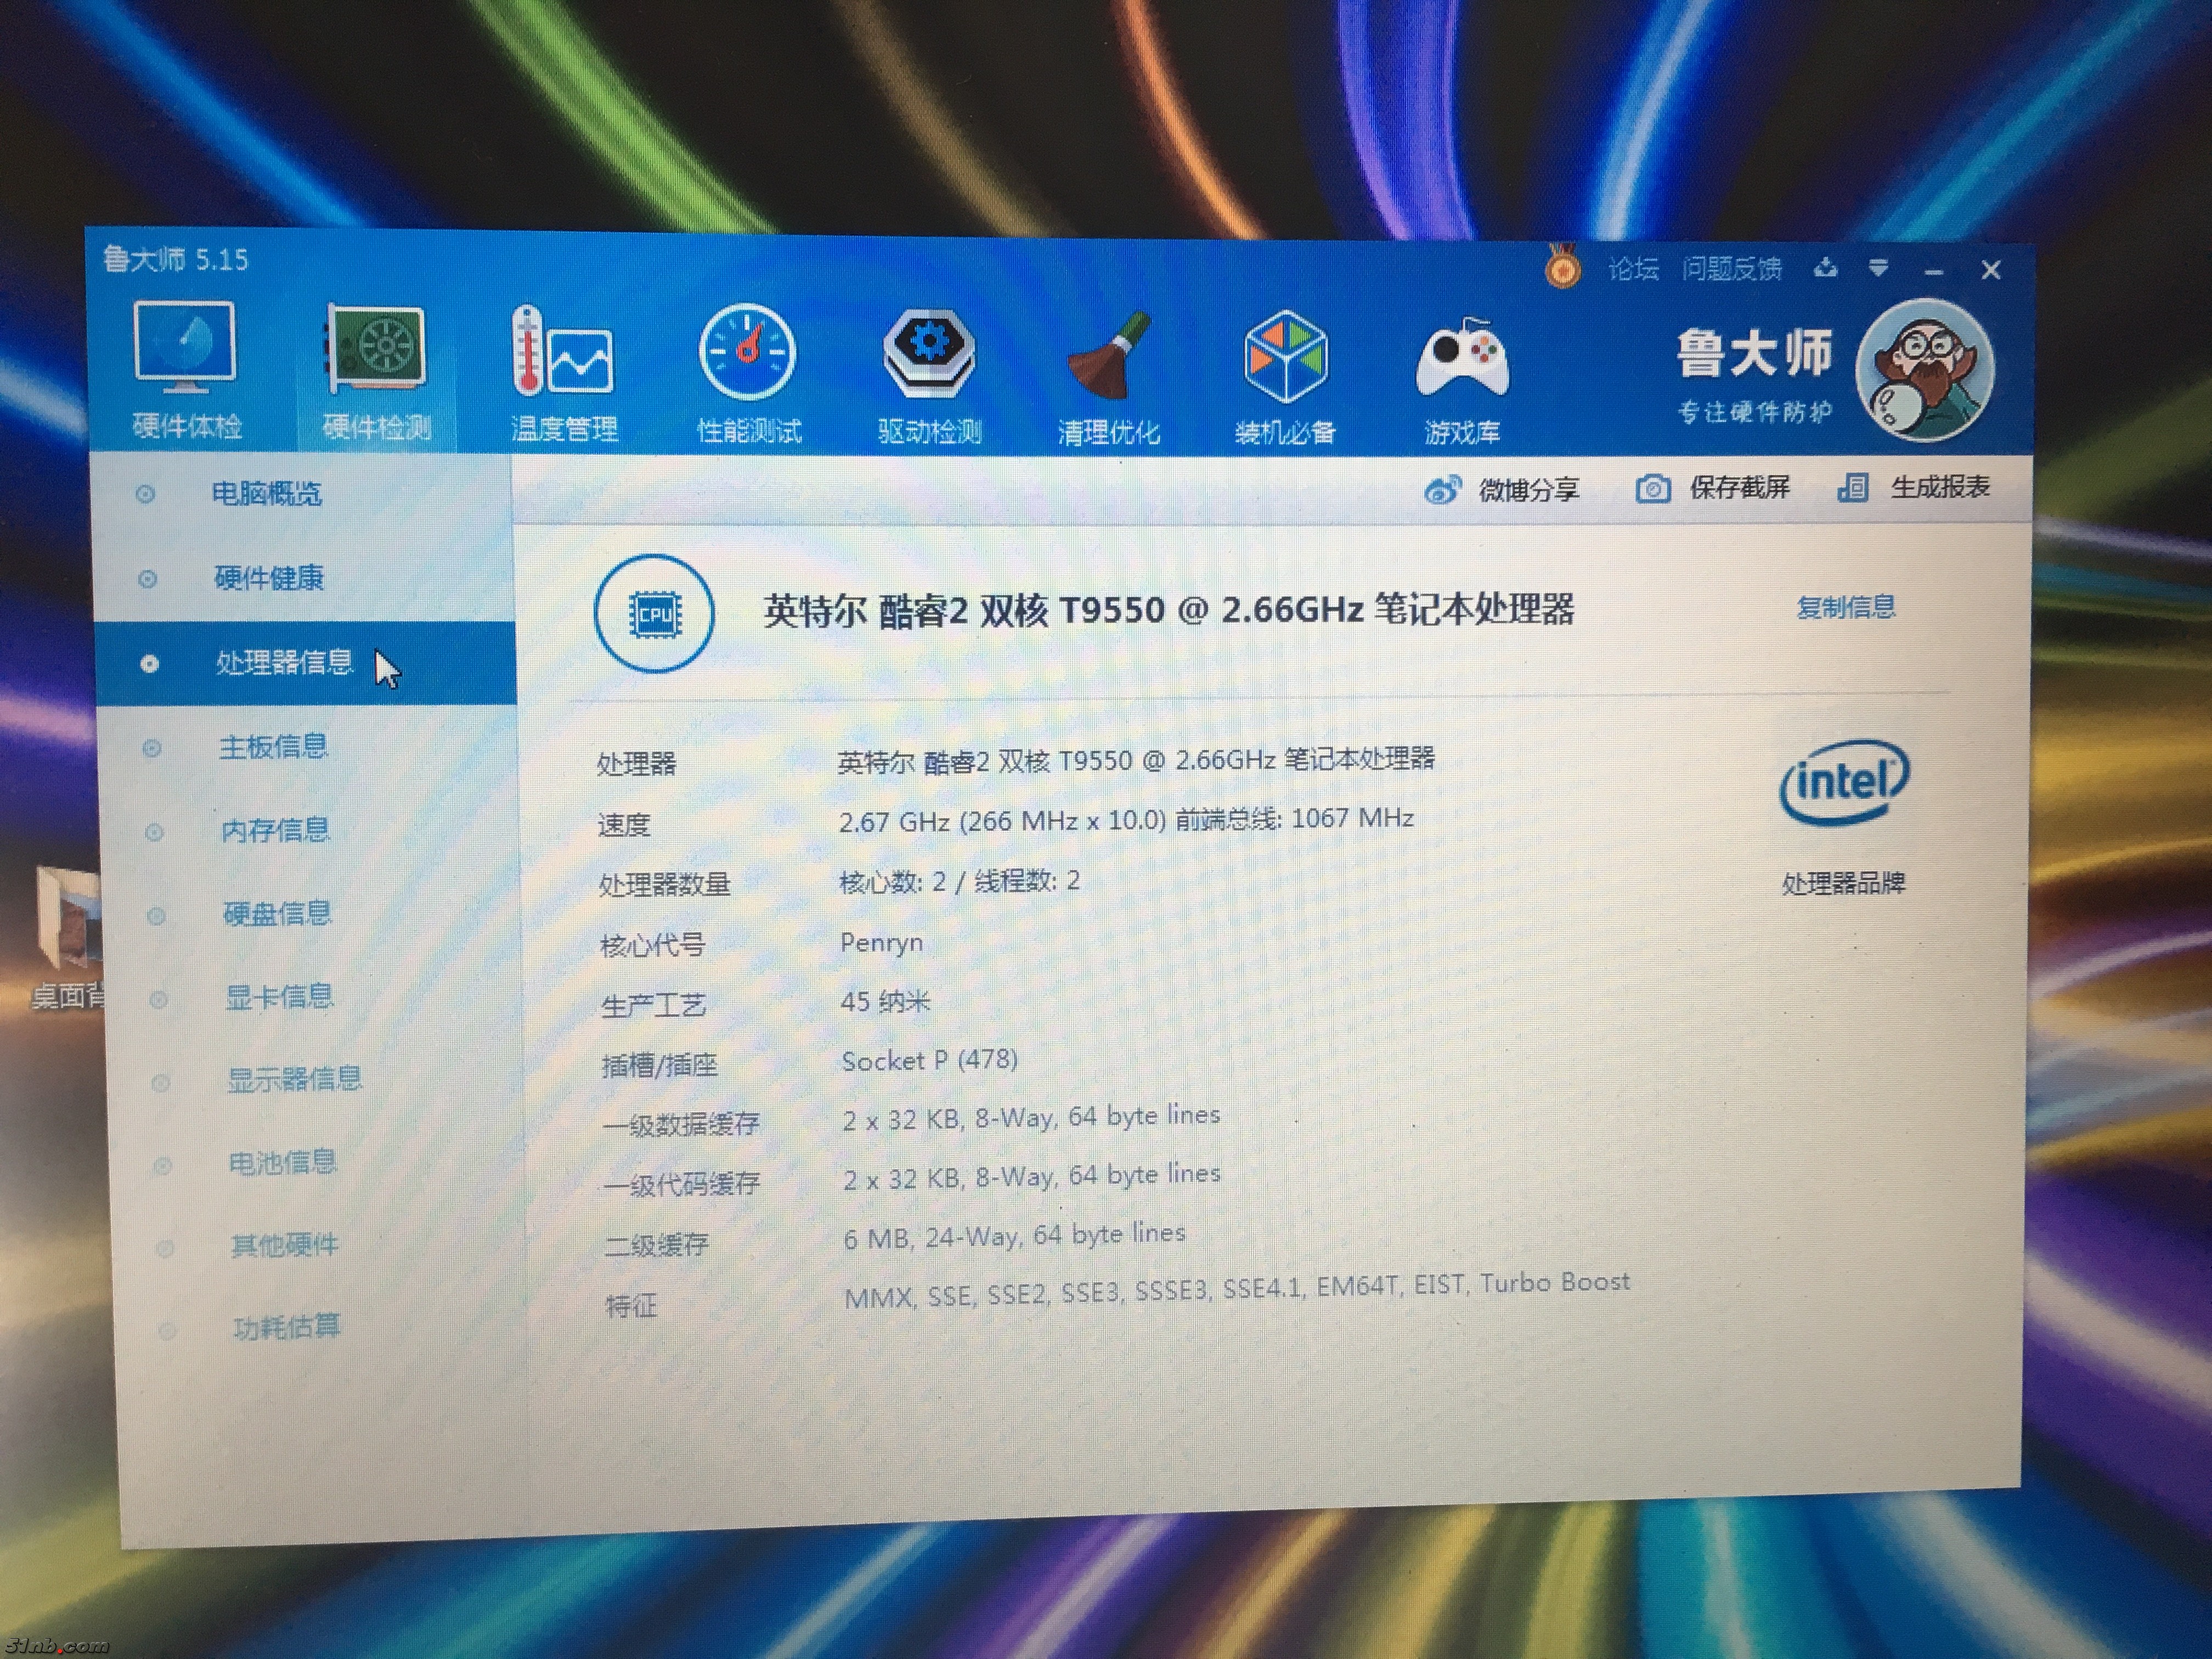Click the round CPU chip icon
Viewport: 2212px width, 1659px height.
tap(654, 613)
